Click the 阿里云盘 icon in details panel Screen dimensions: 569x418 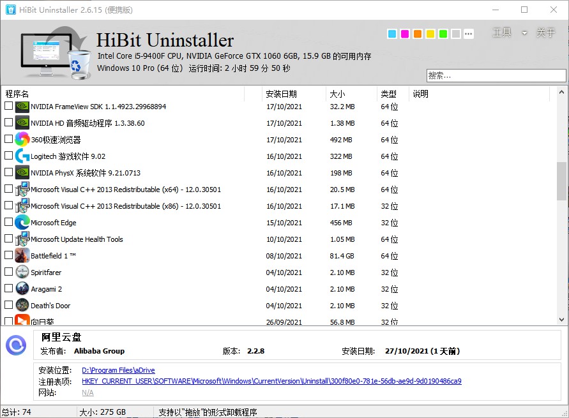click(x=16, y=345)
